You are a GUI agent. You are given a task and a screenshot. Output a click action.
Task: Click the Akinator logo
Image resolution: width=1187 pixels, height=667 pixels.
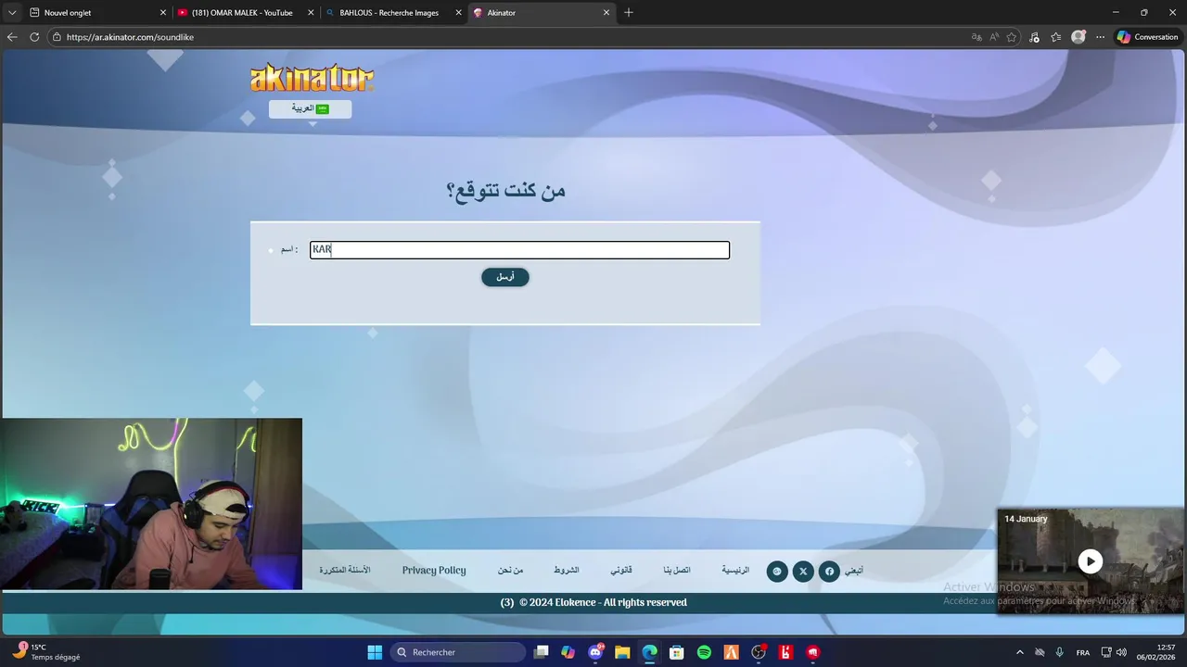pyautogui.click(x=312, y=78)
